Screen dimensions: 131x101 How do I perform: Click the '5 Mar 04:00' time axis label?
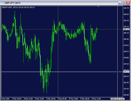point(74,99)
